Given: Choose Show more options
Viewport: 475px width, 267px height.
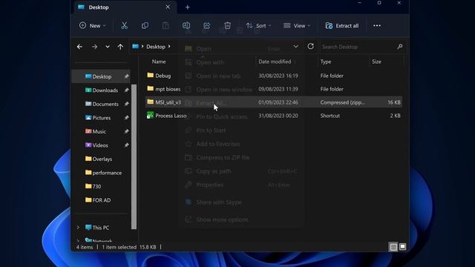Looking at the screenshot, I should (x=223, y=220).
